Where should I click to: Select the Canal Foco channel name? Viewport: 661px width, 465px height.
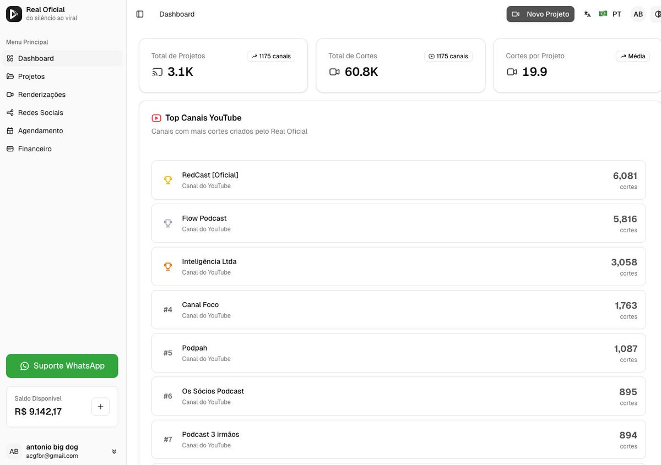tap(201, 305)
